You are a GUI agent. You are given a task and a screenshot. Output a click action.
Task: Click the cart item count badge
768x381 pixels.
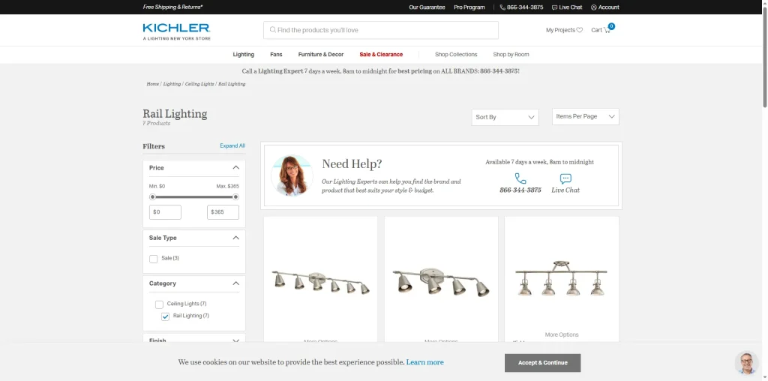[612, 26]
